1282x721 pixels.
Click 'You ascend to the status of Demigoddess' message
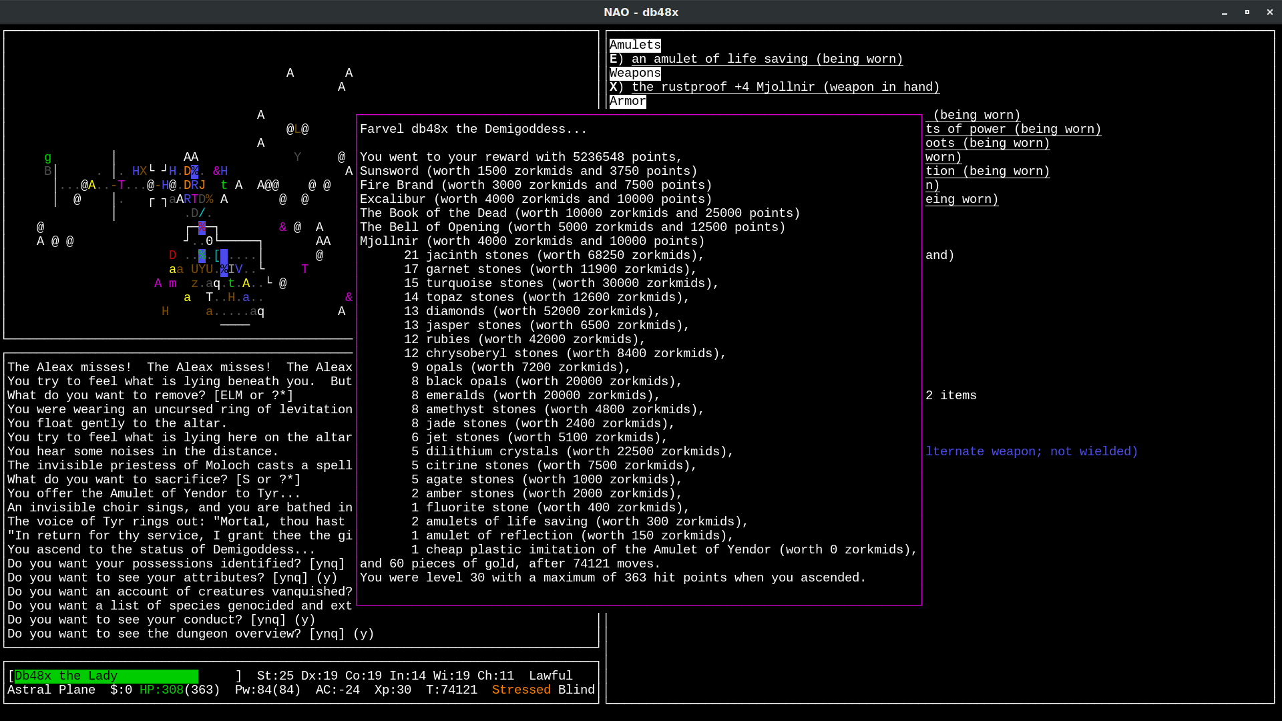tap(161, 549)
